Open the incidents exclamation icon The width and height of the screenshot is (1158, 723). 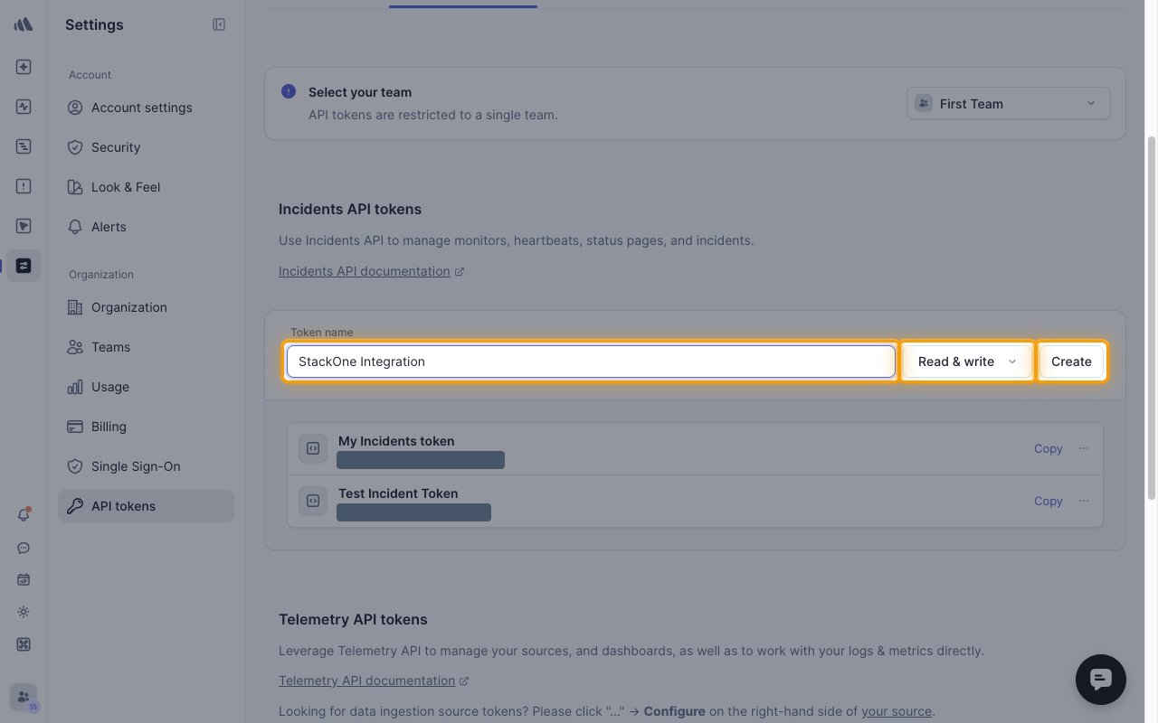pyautogui.click(x=24, y=186)
